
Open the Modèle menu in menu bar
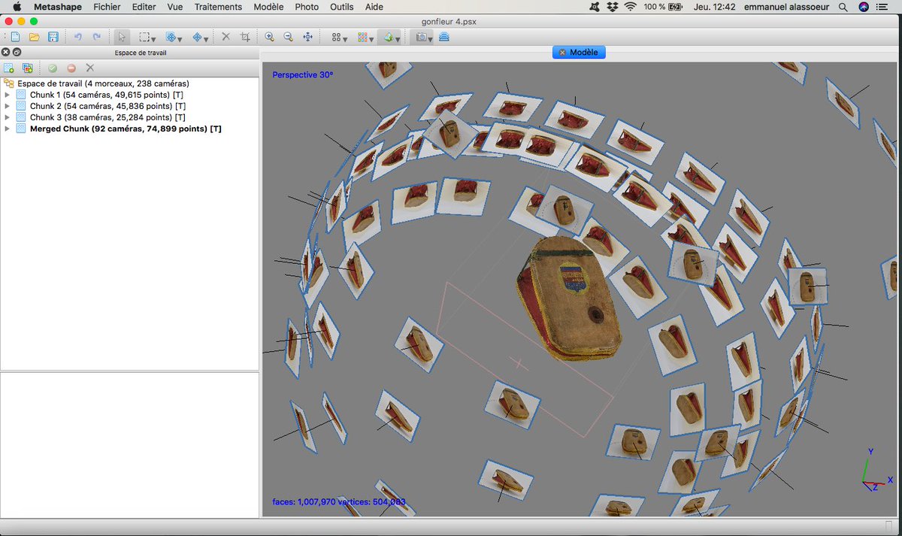pos(268,7)
